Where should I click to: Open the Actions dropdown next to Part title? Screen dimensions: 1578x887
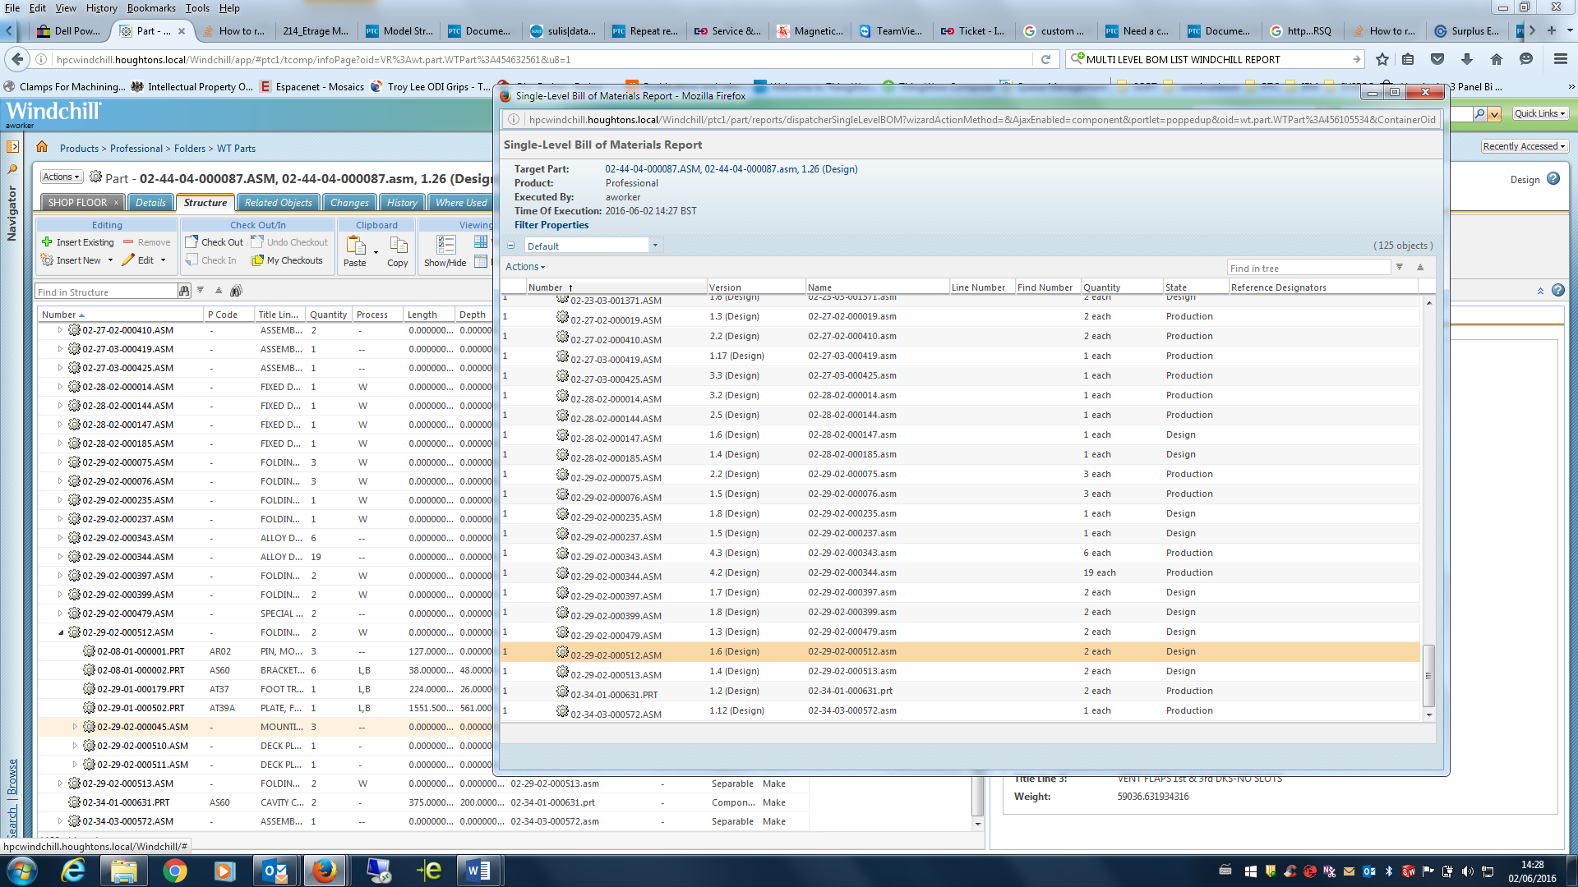[62, 177]
